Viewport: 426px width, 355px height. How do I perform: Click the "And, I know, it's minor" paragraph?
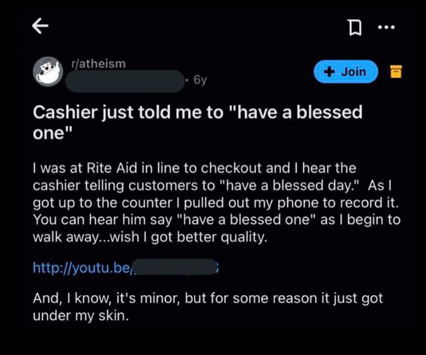208,307
